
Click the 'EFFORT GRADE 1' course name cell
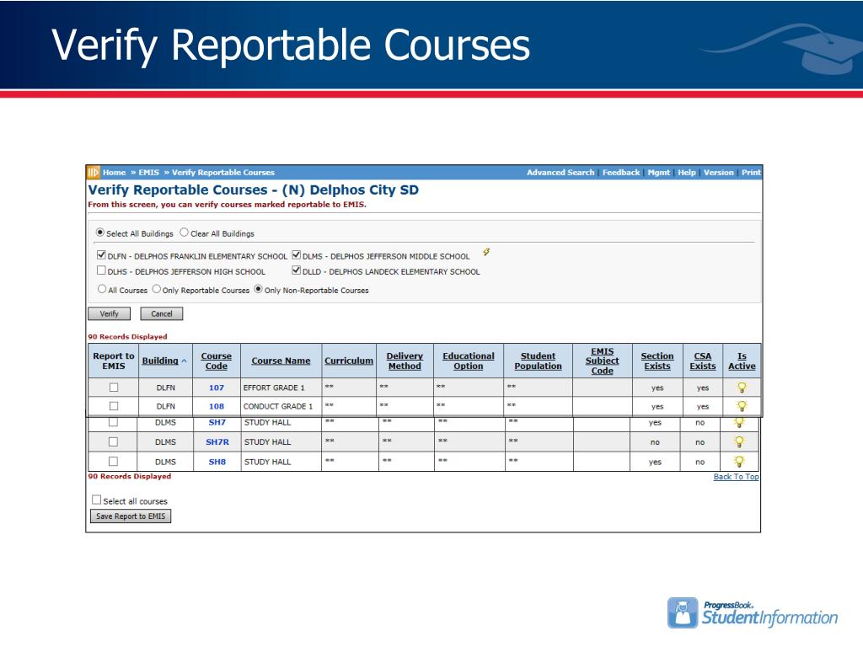click(x=281, y=388)
